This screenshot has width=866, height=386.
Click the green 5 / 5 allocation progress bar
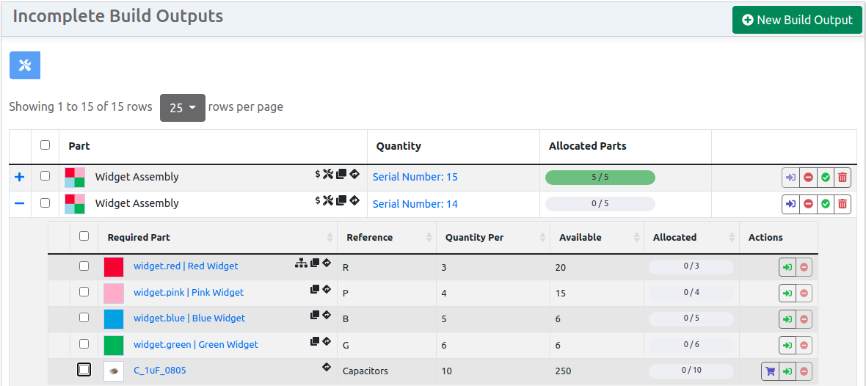tap(600, 177)
